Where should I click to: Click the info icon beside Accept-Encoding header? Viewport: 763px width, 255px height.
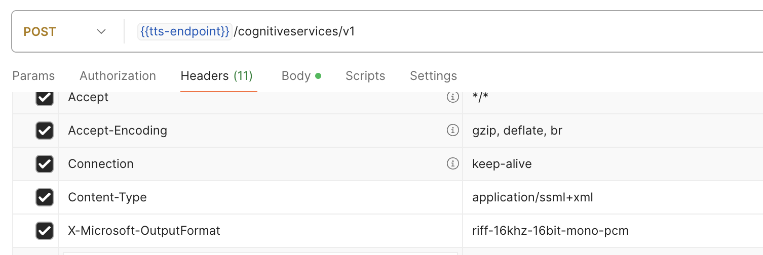click(x=452, y=131)
